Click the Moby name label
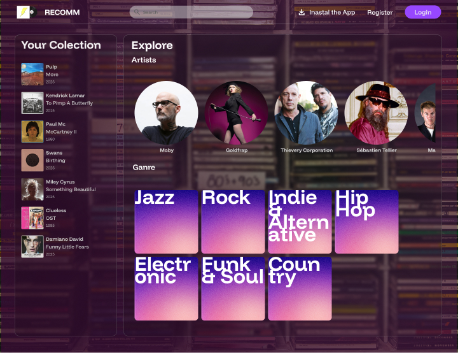Screen dimensions: 458x353 [167, 150]
